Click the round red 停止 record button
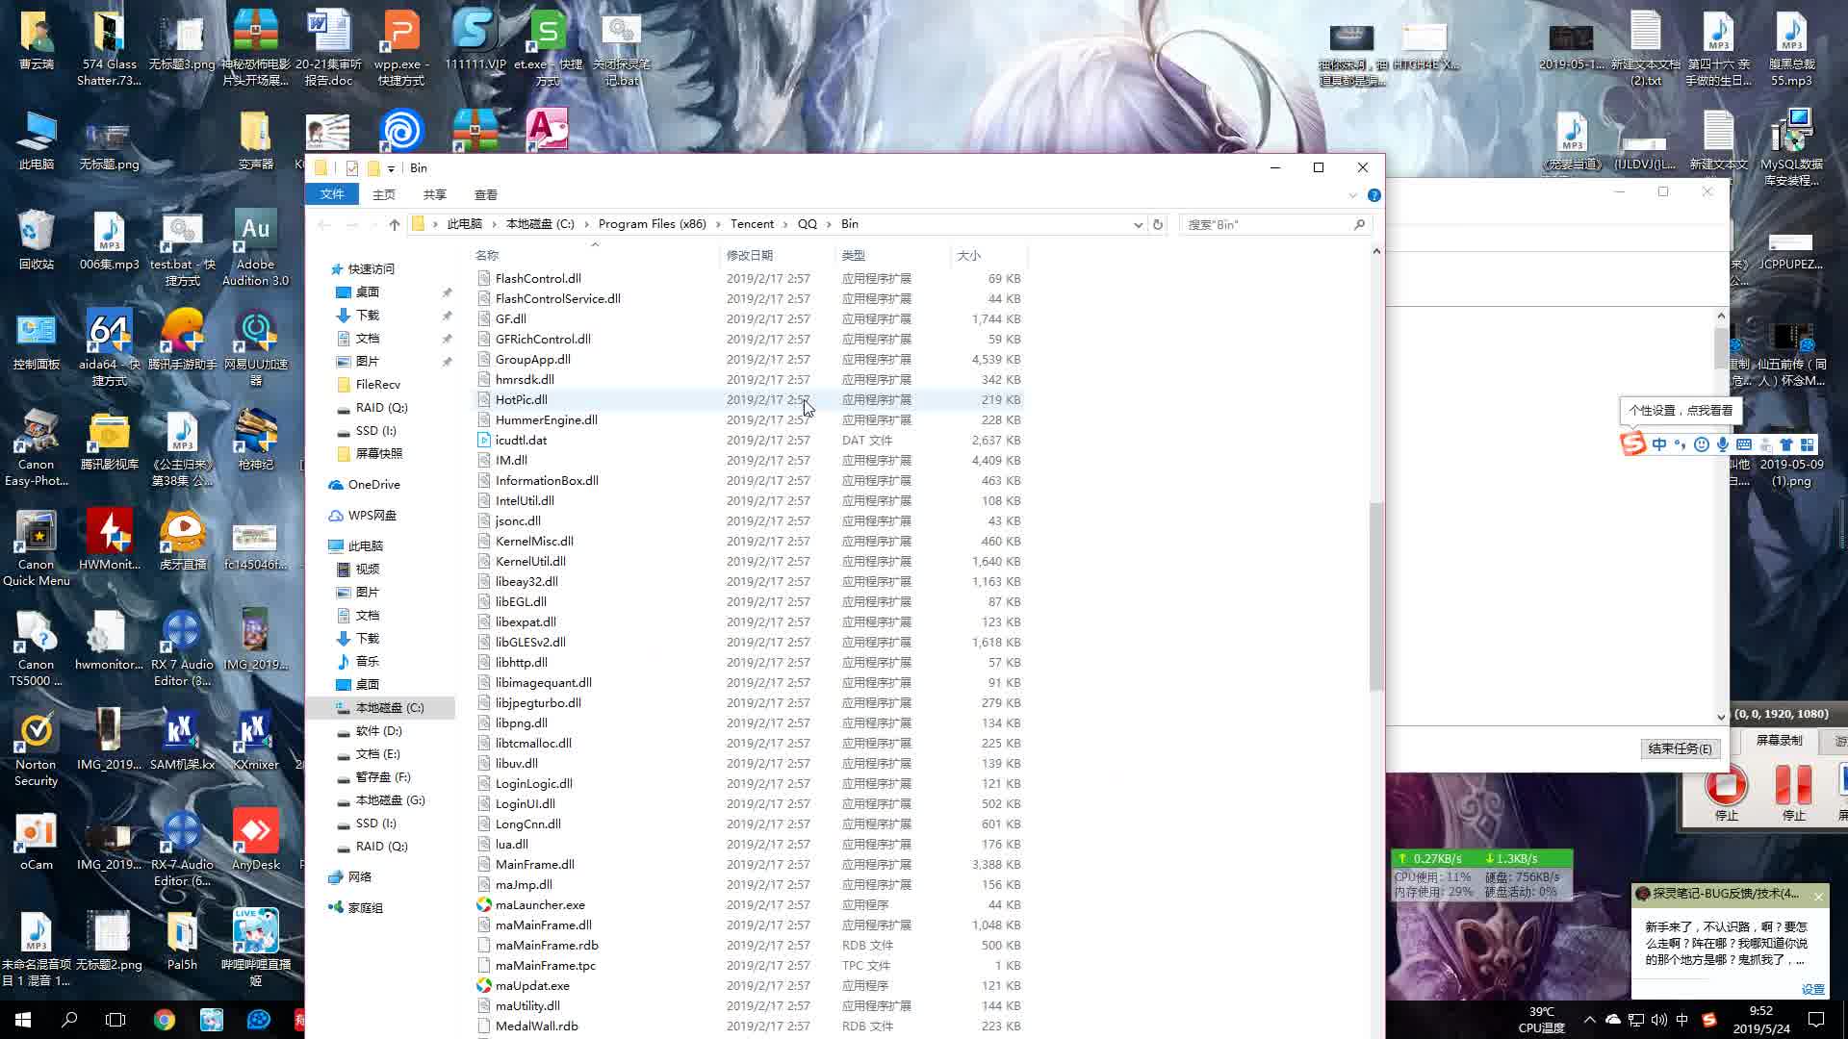The height and width of the screenshot is (1039, 1848). tap(1726, 787)
